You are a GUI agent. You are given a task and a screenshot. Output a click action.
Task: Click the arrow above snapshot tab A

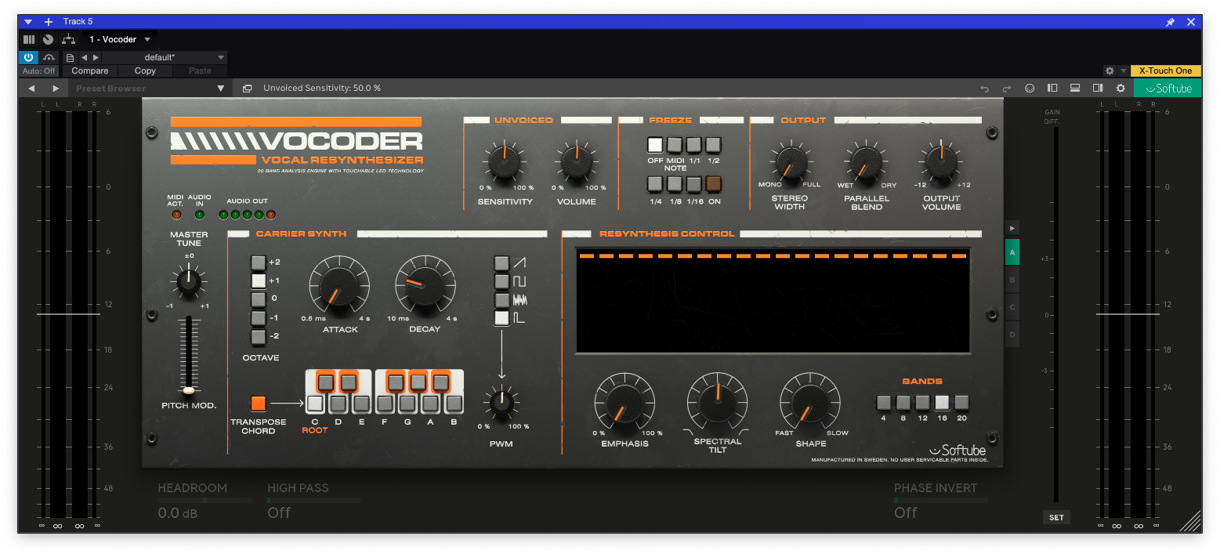pos(1012,228)
